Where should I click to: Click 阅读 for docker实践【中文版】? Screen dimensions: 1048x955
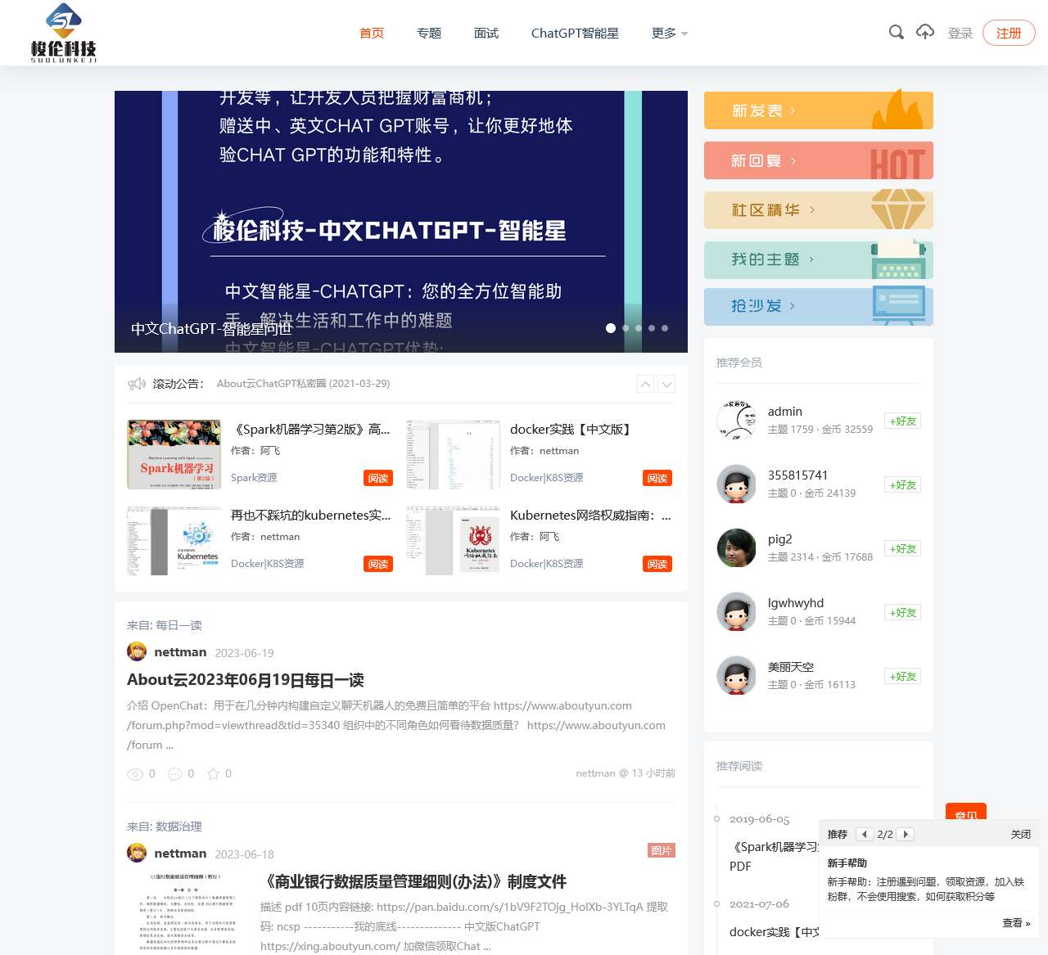coord(657,478)
